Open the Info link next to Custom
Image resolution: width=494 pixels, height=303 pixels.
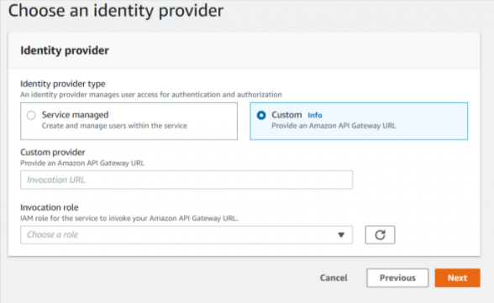coord(315,115)
